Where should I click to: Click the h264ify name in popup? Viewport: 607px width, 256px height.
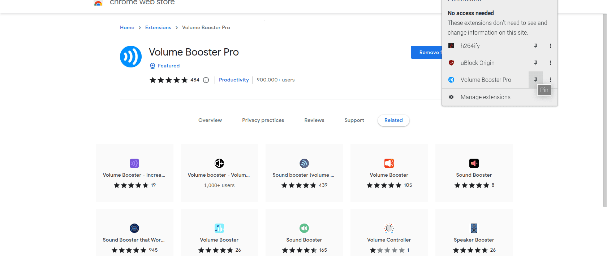coord(470,46)
